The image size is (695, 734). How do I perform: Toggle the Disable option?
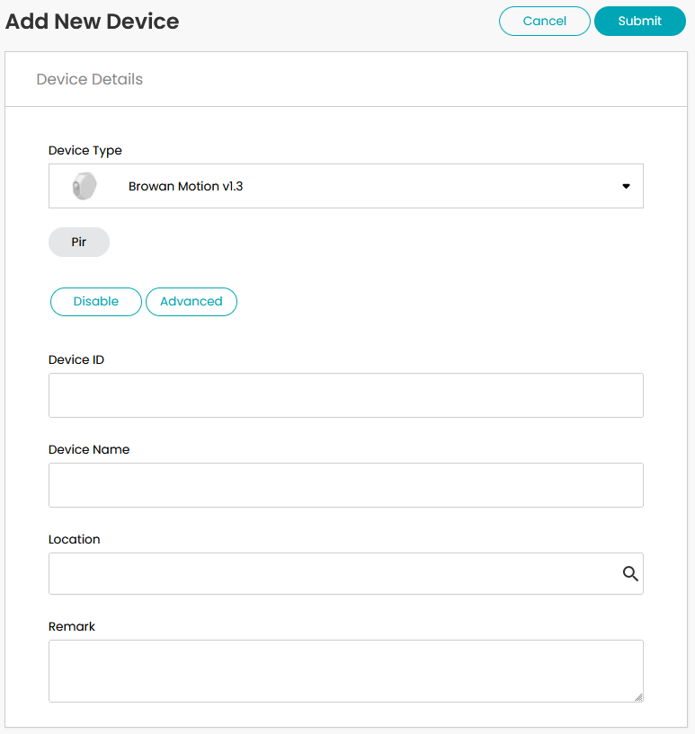pyautogui.click(x=96, y=302)
